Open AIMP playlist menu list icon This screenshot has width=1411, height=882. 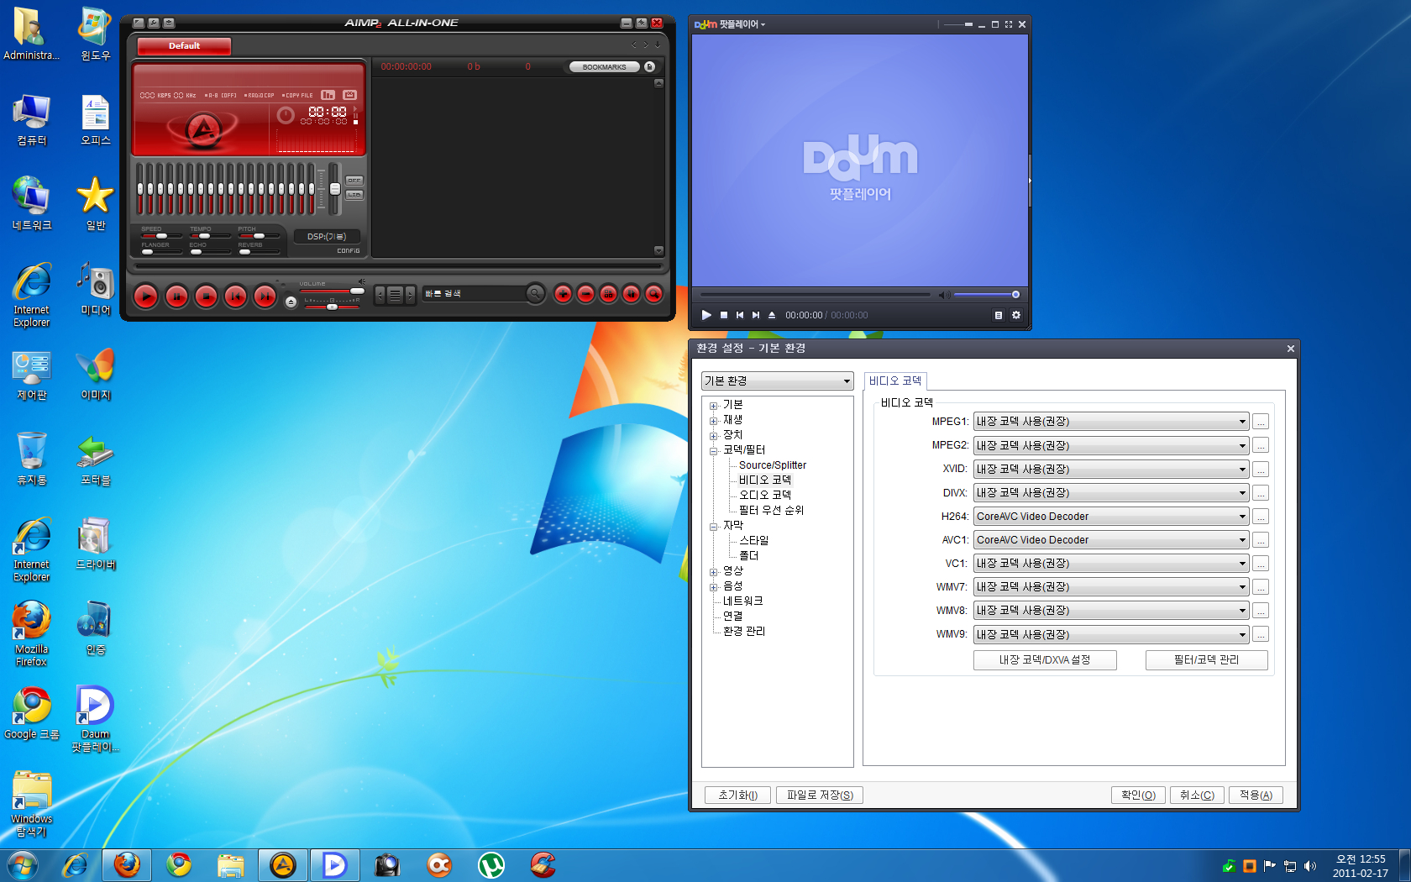point(395,295)
